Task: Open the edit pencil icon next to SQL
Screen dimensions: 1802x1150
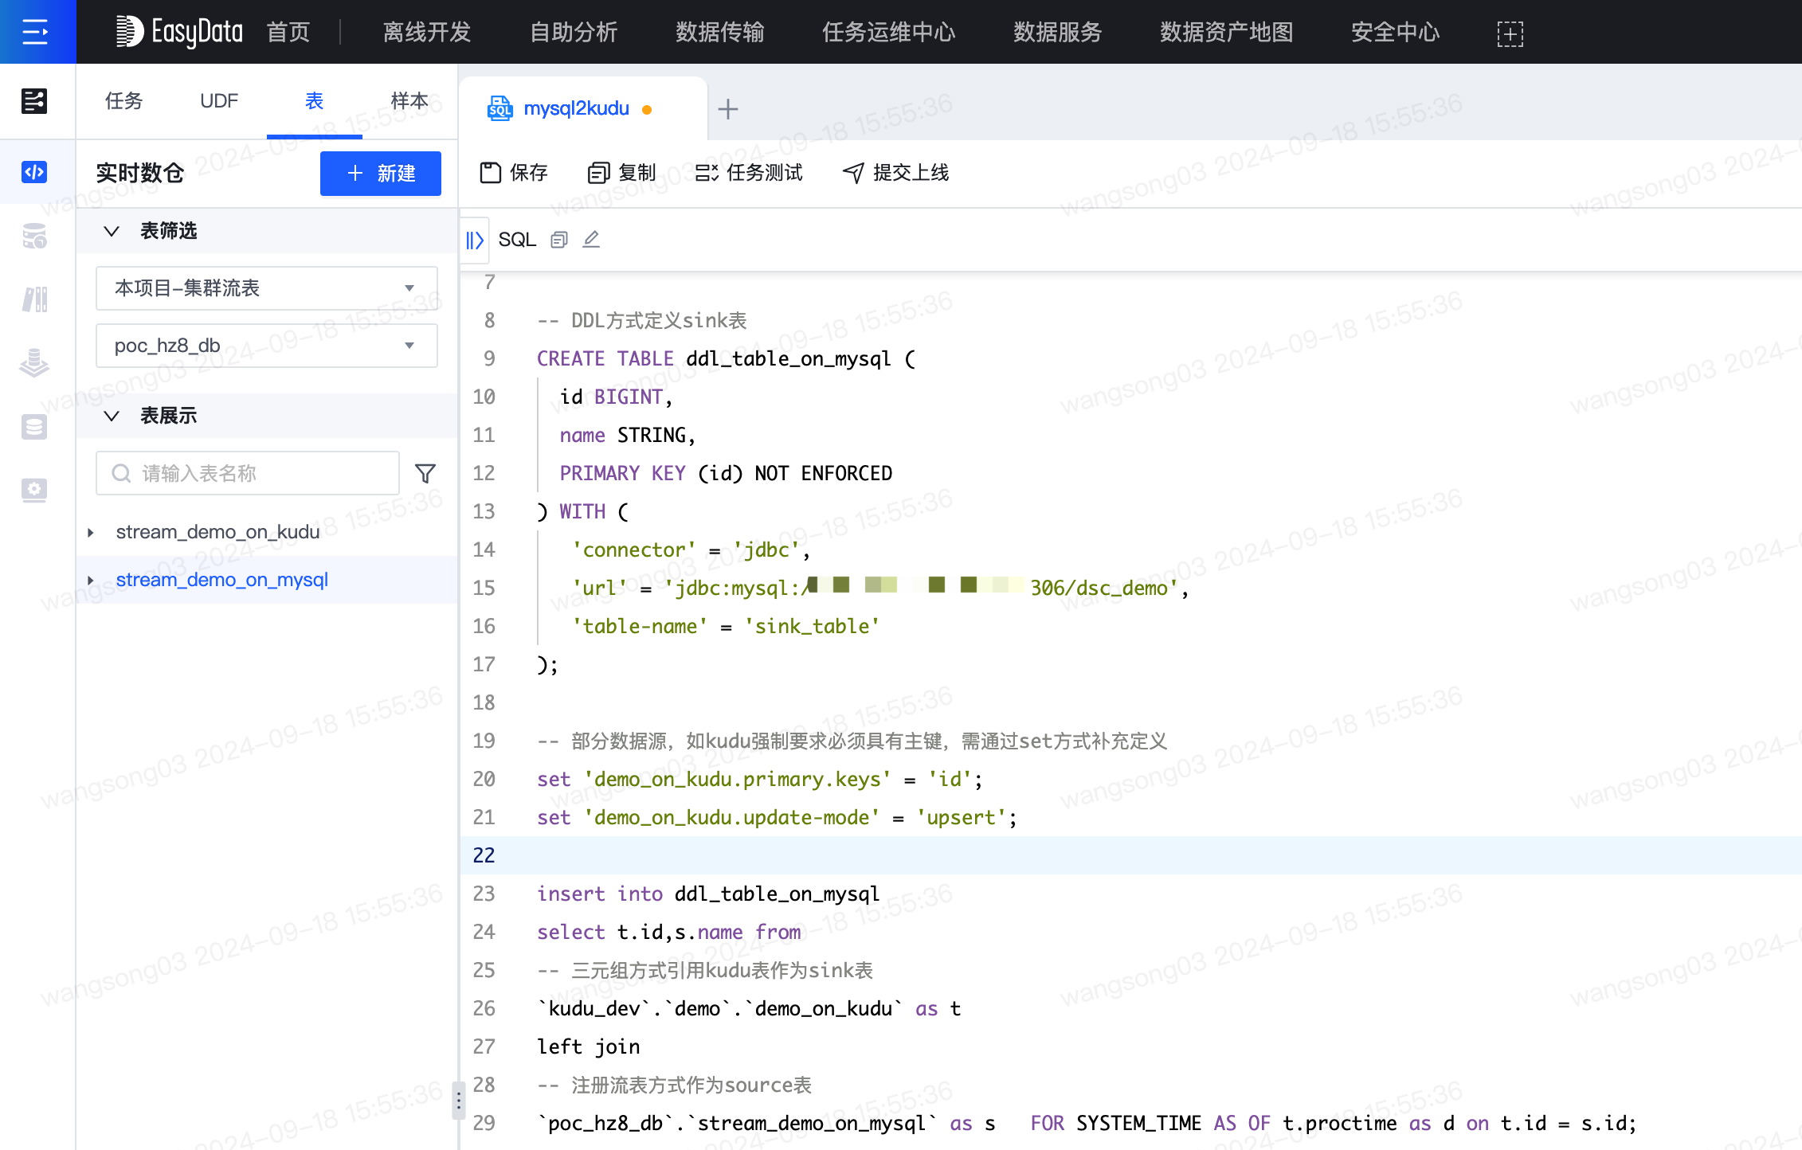Action: (x=591, y=239)
